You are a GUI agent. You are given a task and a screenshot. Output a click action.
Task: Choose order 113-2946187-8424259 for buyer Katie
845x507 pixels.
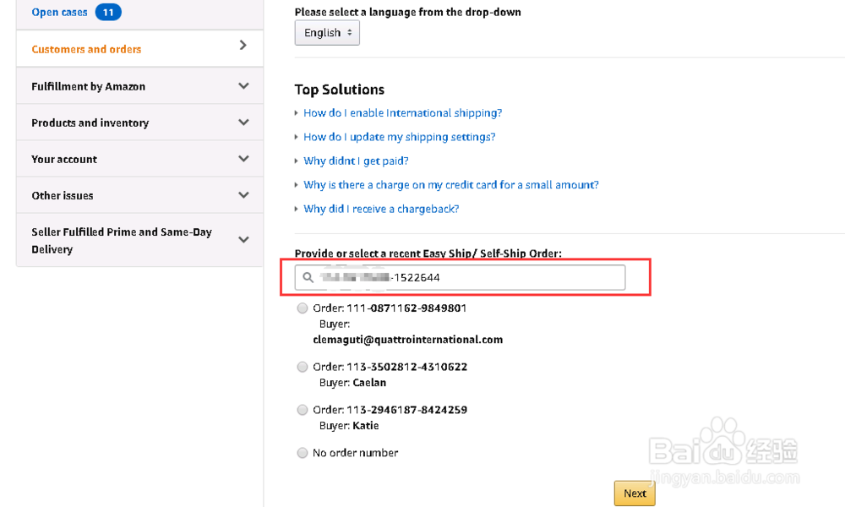pyautogui.click(x=303, y=410)
